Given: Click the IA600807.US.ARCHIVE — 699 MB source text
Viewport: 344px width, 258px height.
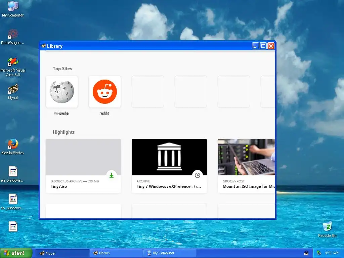Looking at the screenshot, I should [x=75, y=181].
